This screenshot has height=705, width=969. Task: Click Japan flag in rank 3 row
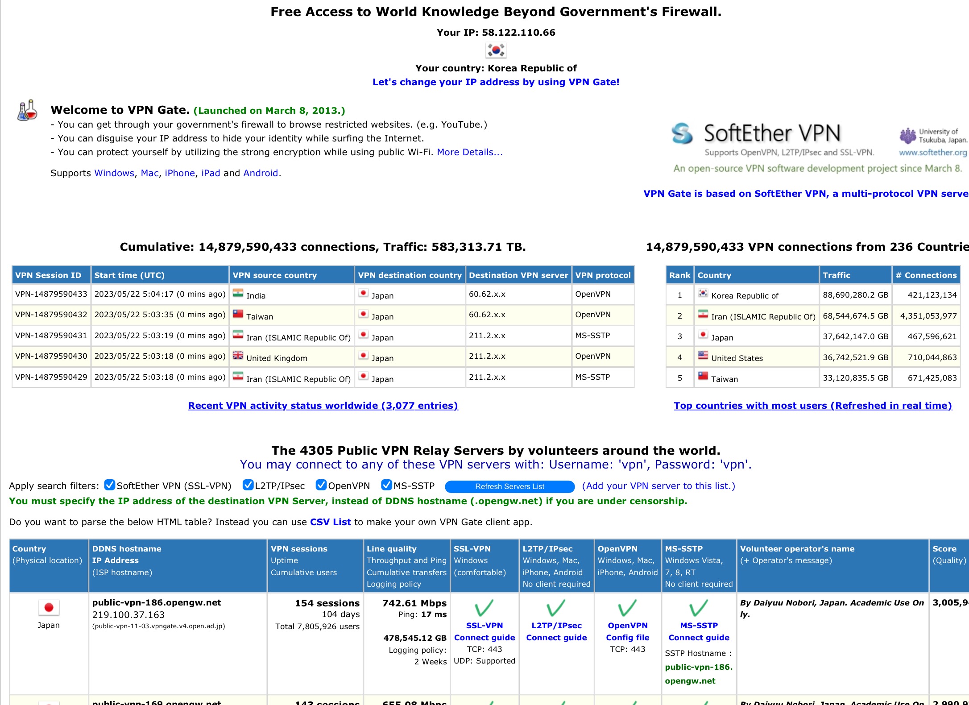(x=703, y=335)
